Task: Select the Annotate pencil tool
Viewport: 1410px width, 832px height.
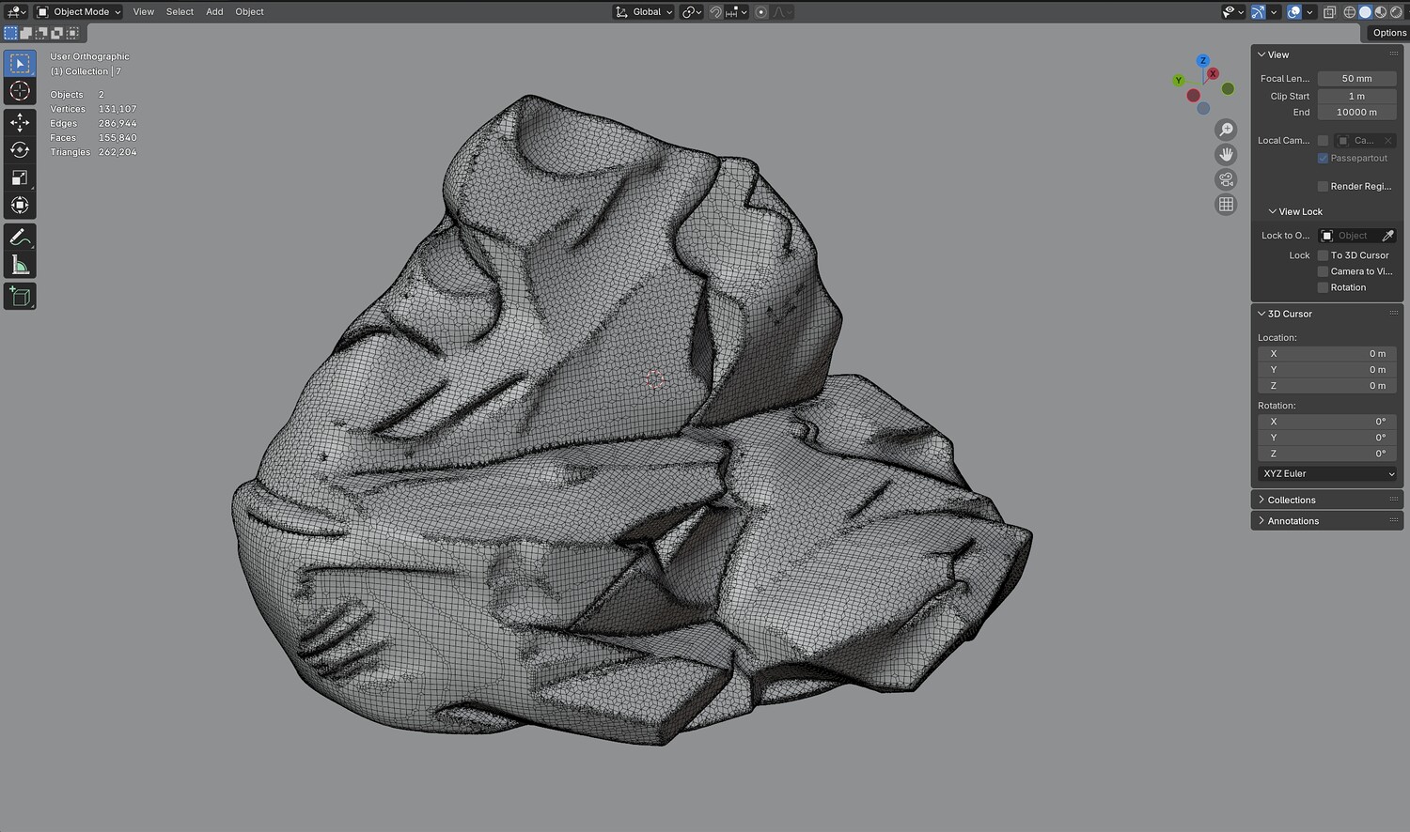Action: coord(20,237)
